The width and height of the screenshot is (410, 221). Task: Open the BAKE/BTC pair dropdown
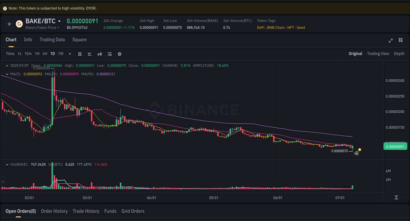58,21
